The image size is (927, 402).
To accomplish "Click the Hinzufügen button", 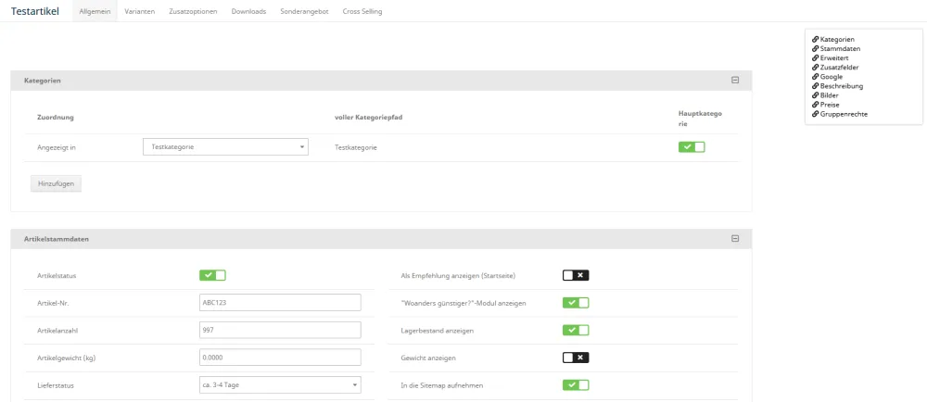I will click(x=57, y=183).
